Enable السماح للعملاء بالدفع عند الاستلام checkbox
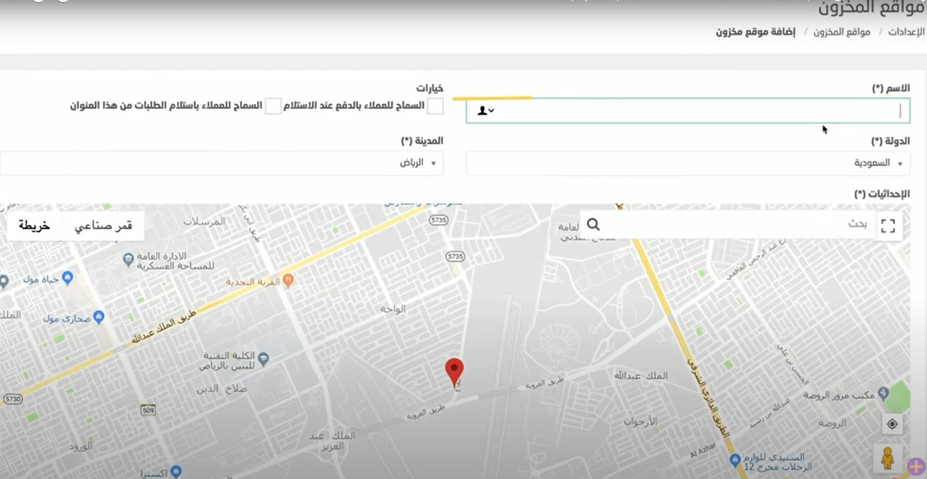This screenshot has height=479, width=927. [x=435, y=106]
